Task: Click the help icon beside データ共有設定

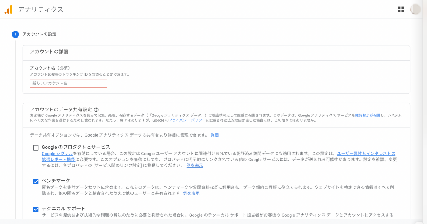Action: 96,110
